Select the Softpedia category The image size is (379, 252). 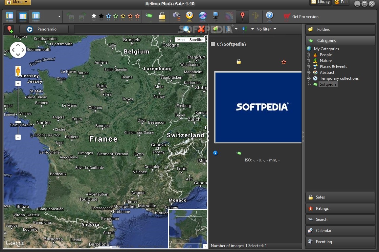pos(328,84)
